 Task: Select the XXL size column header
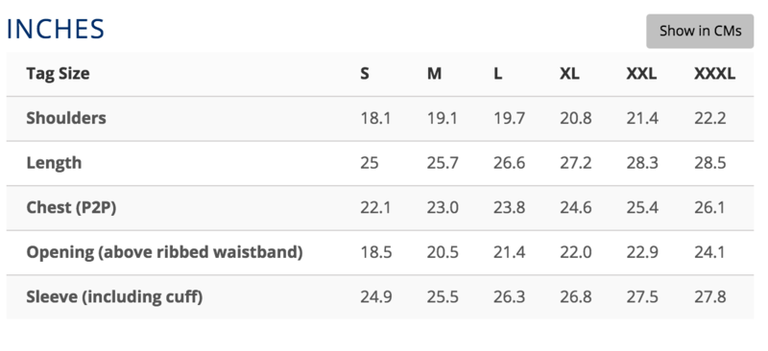pos(641,74)
